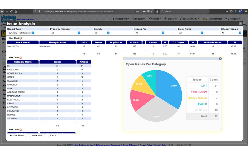Open the Report Type dropdown
This screenshot has height=155, width=248.
click(21, 33)
